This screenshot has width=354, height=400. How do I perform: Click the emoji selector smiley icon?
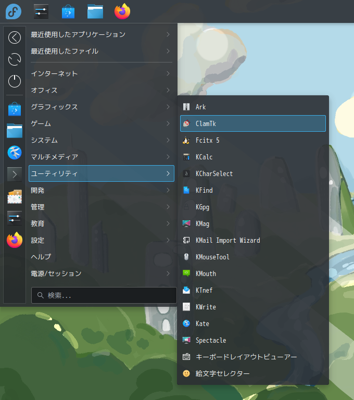tap(186, 374)
